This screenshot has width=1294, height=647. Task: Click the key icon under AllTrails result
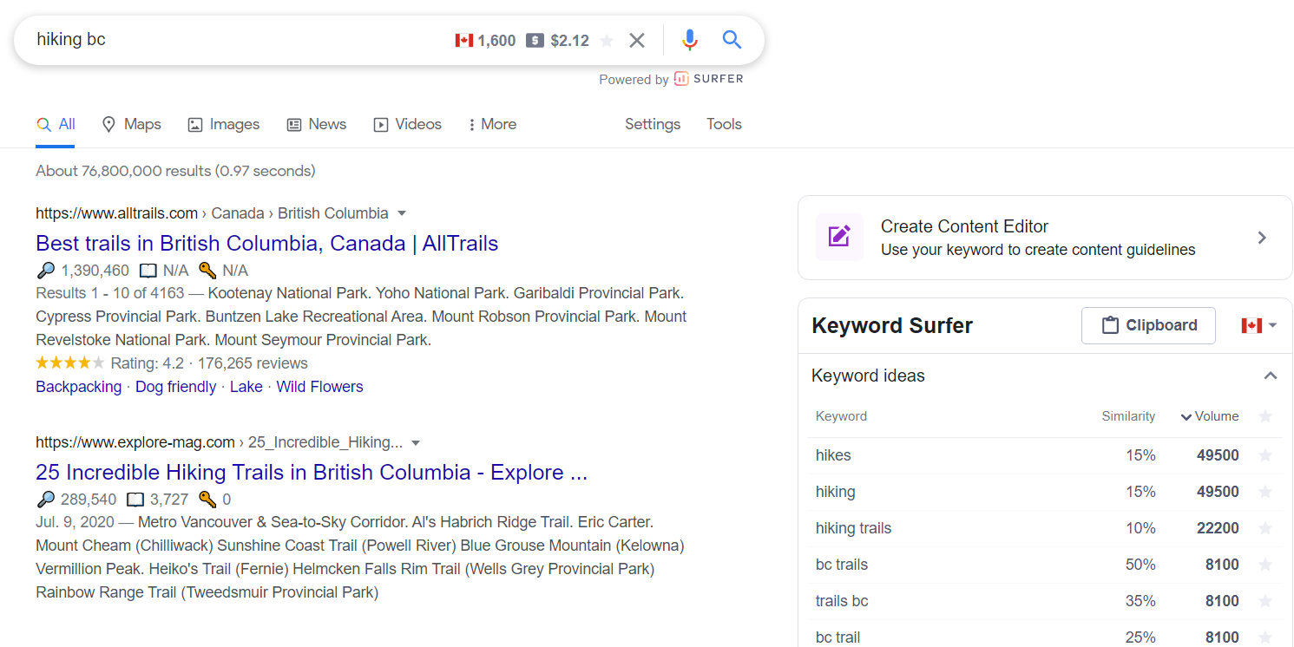pyautogui.click(x=207, y=271)
